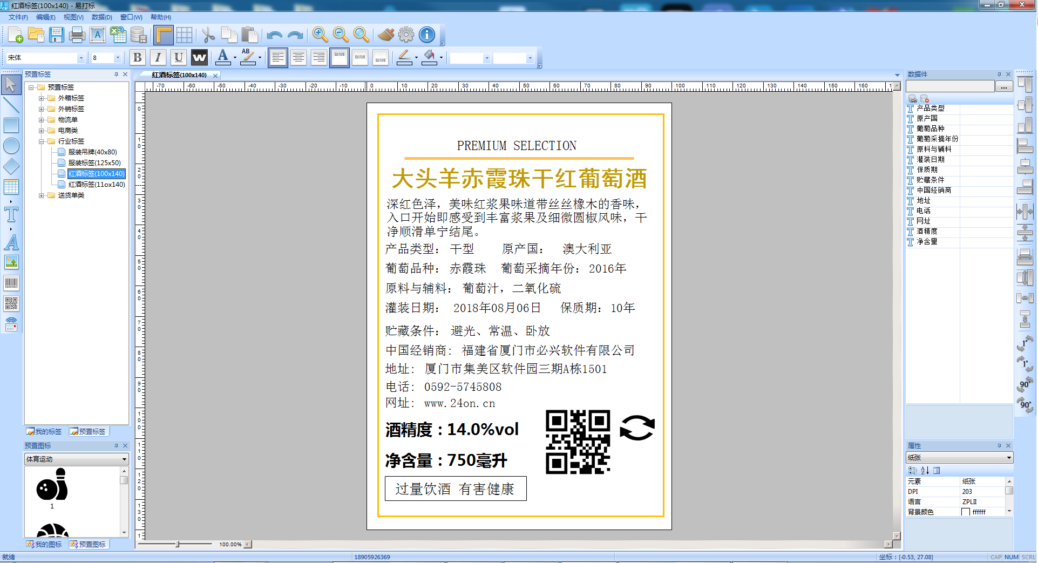Expand the 外箱标签 tree folder
This screenshot has width=1038, height=563.
coord(41,98)
